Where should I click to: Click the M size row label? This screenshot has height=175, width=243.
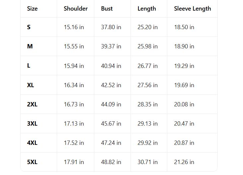click(x=30, y=46)
